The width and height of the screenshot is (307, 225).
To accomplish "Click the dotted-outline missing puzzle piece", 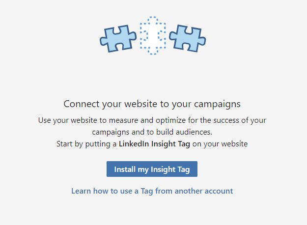I will [153, 35].
